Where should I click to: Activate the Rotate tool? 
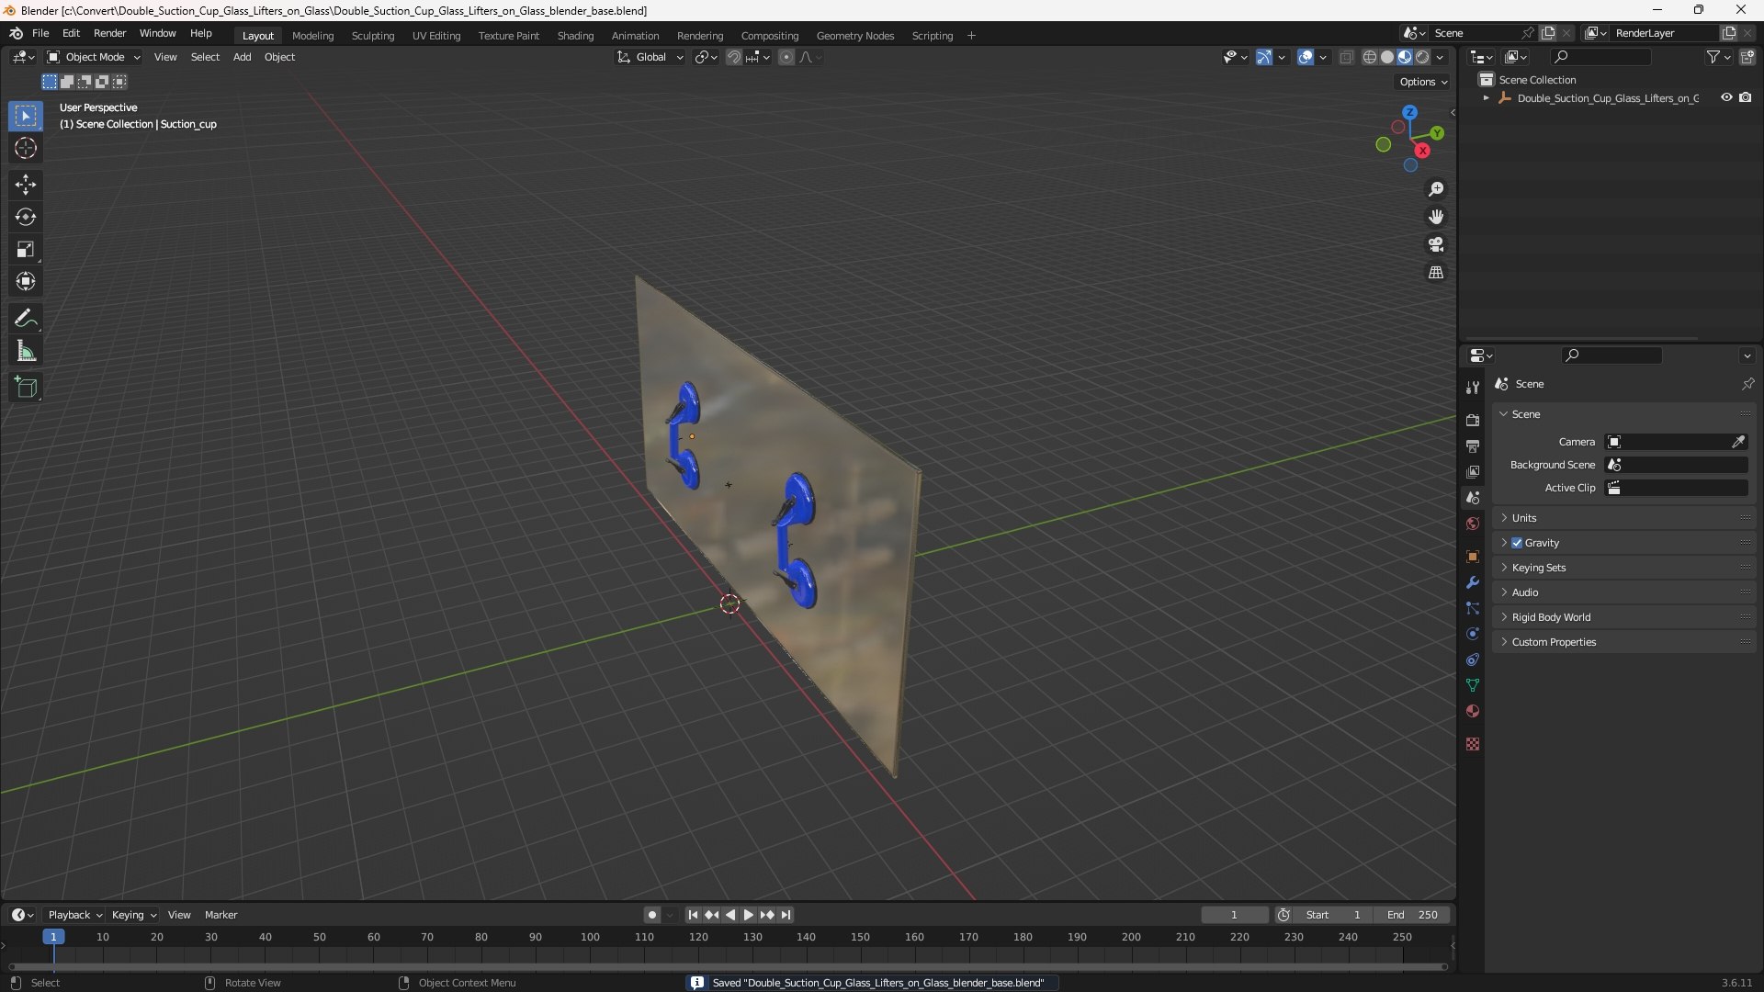pos(26,217)
